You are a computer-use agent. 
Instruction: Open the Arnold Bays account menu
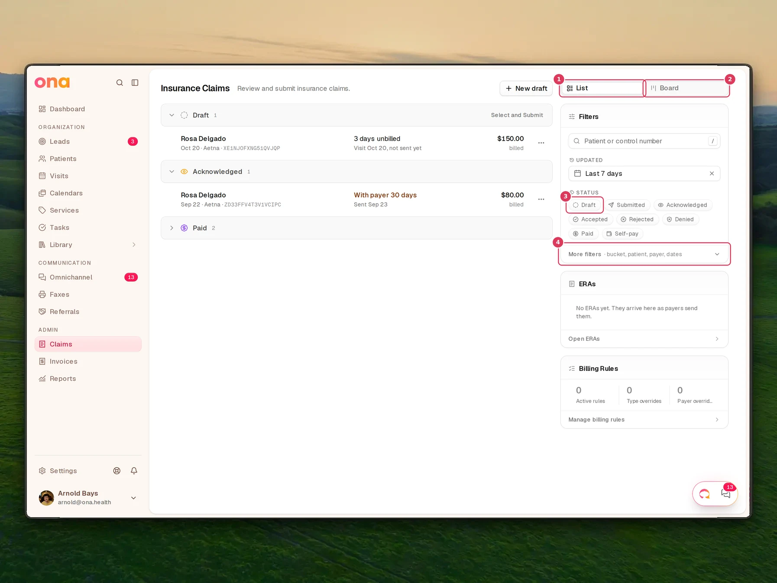[88, 498]
